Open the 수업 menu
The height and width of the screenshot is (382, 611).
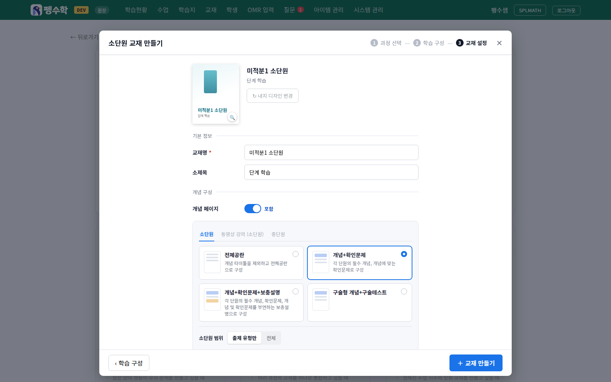tap(163, 10)
